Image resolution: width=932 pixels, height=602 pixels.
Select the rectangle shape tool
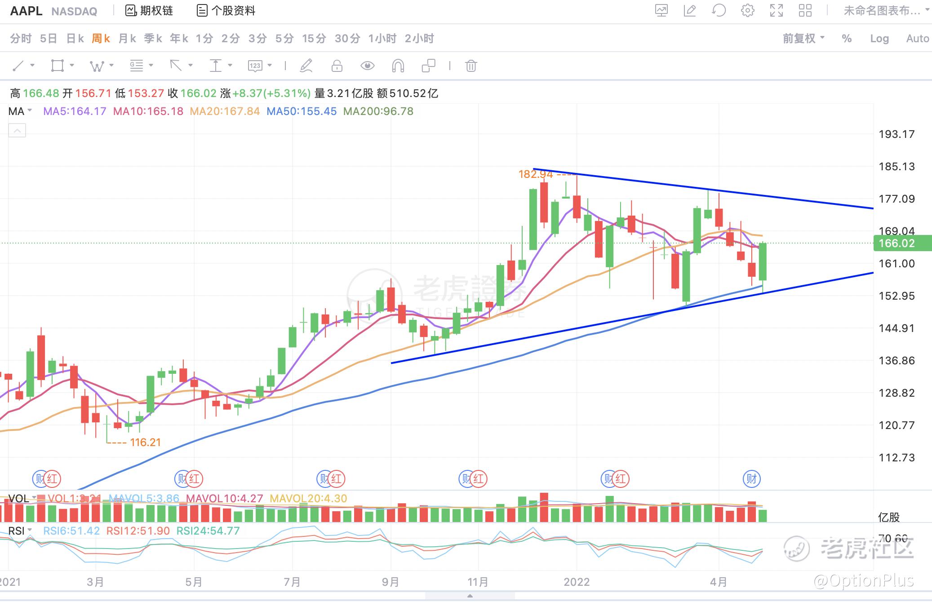coord(58,66)
